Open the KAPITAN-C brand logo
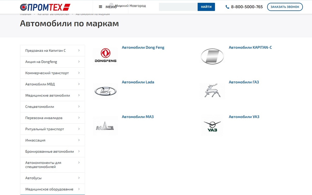This screenshot has height=195, width=312. [x=212, y=56]
